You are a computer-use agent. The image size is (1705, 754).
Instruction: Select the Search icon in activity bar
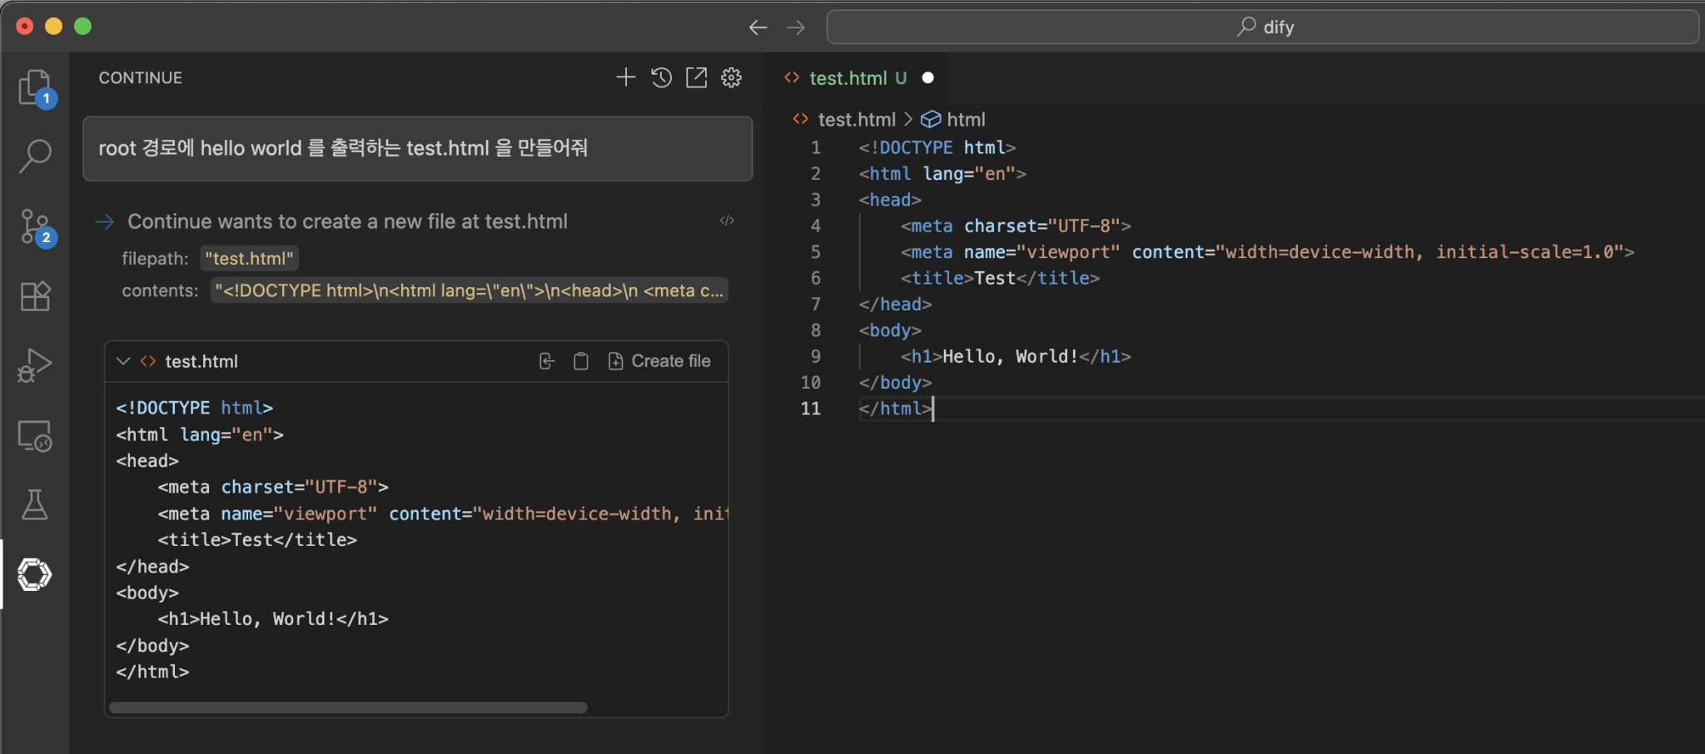coord(34,156)
